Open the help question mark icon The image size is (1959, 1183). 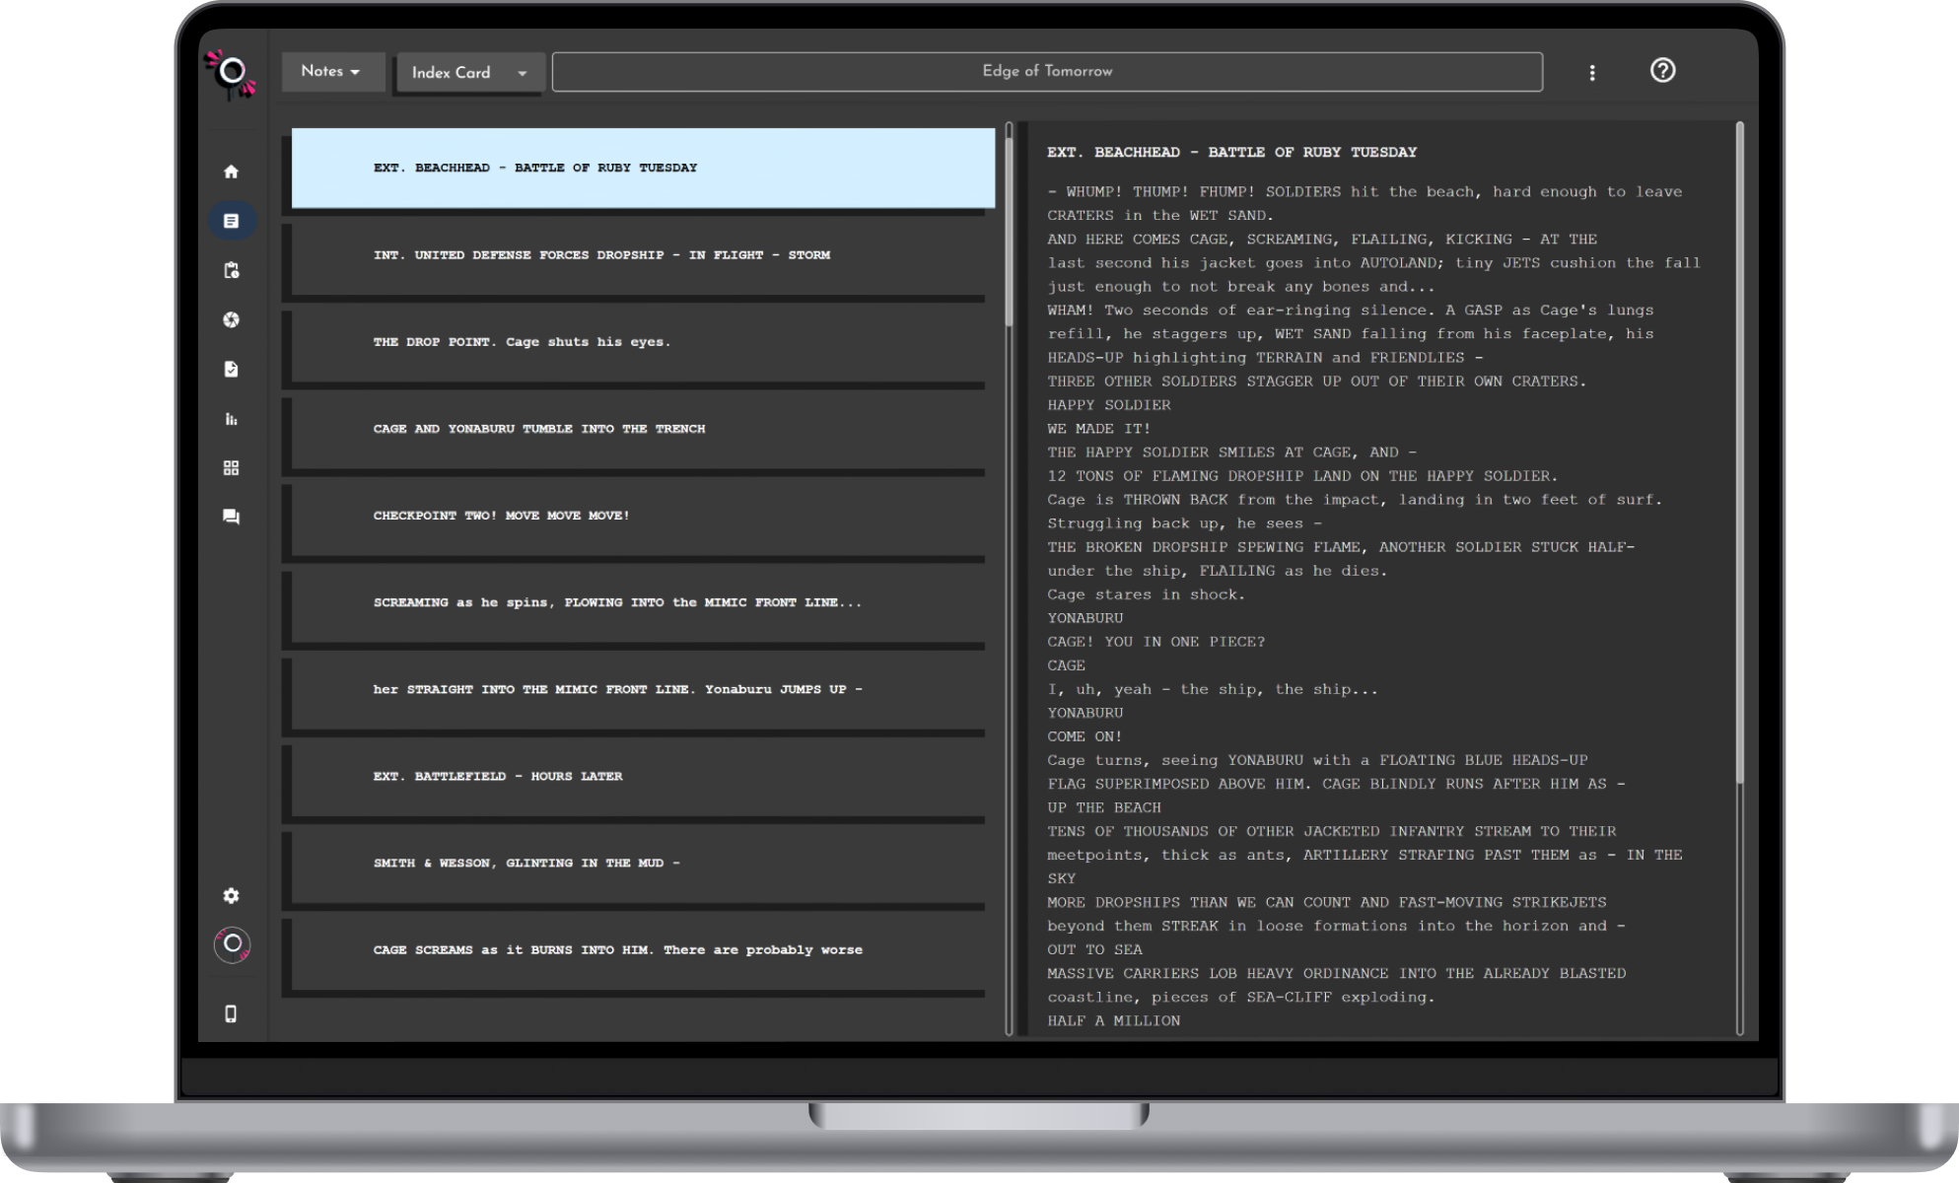coord(1662,71)
